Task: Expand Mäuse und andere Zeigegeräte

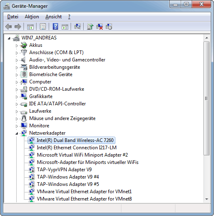Action: pyautogui.click(x=17, y=119)
